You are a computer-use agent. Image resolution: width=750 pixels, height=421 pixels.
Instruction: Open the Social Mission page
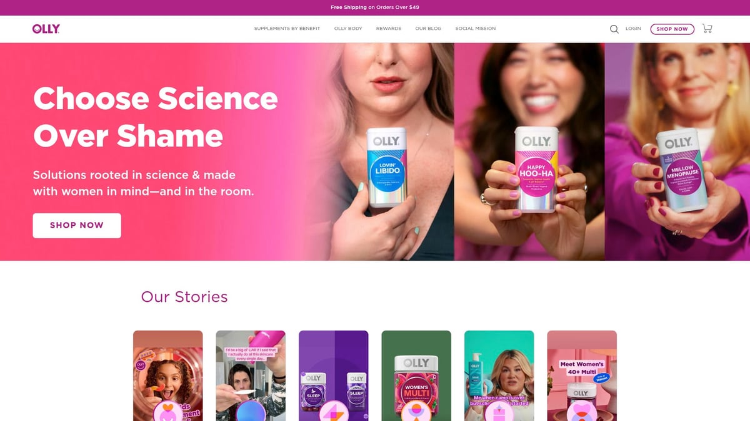476,29
